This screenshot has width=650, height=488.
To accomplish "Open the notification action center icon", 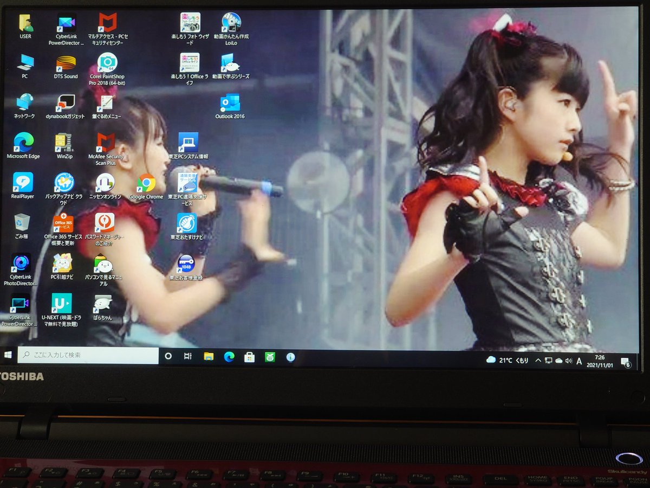I will pos(626,362).
